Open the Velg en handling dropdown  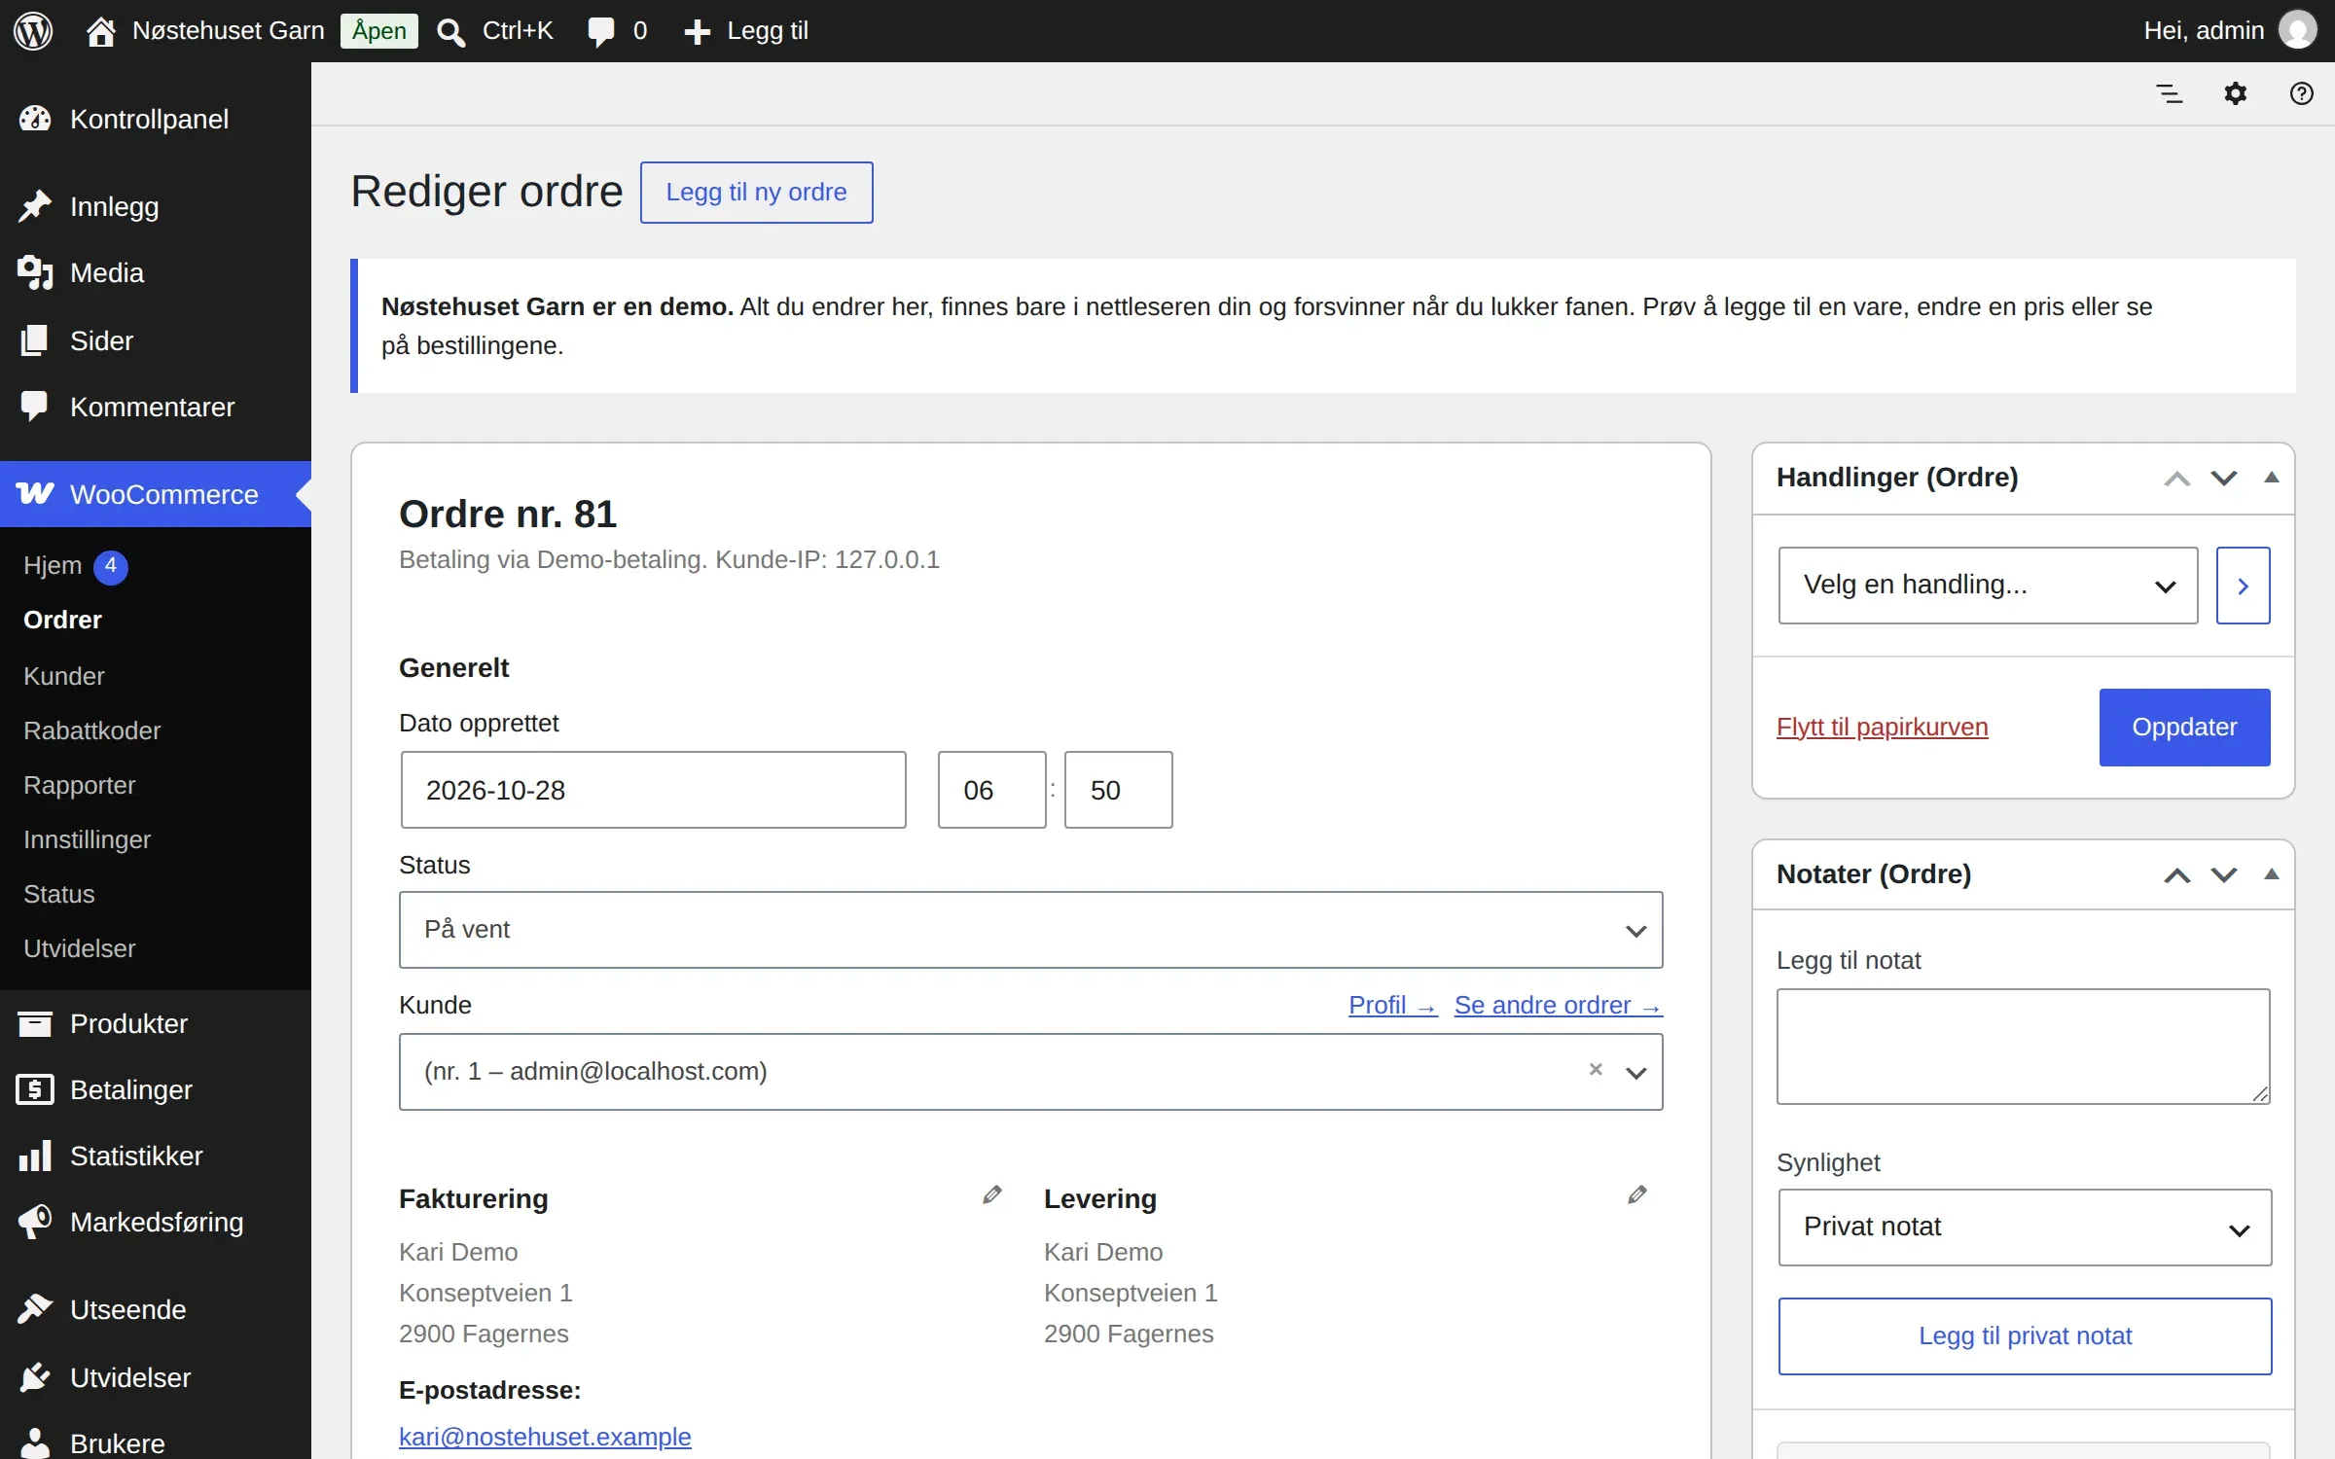click(1989, 586)
